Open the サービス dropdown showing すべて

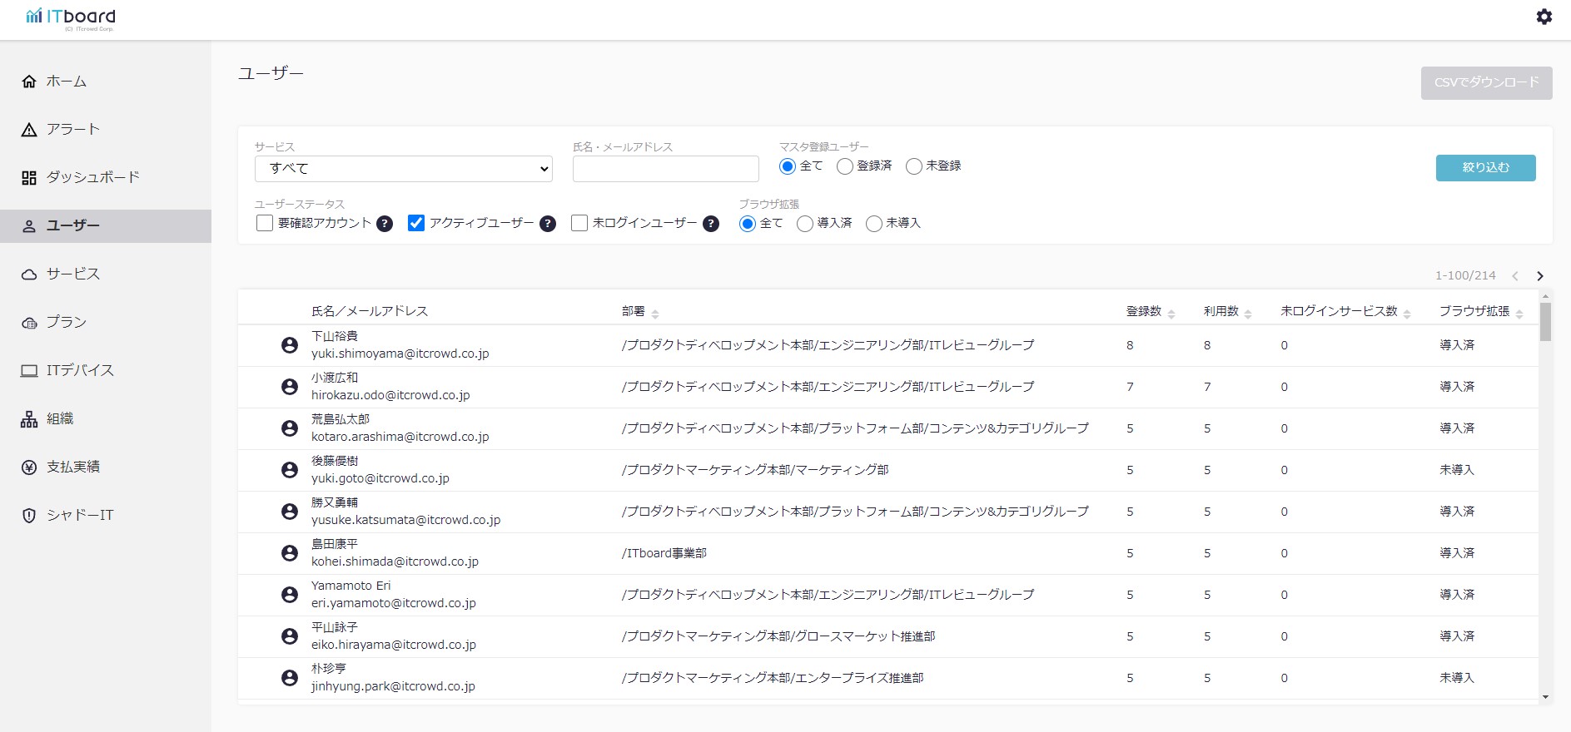tap(404, 169)
